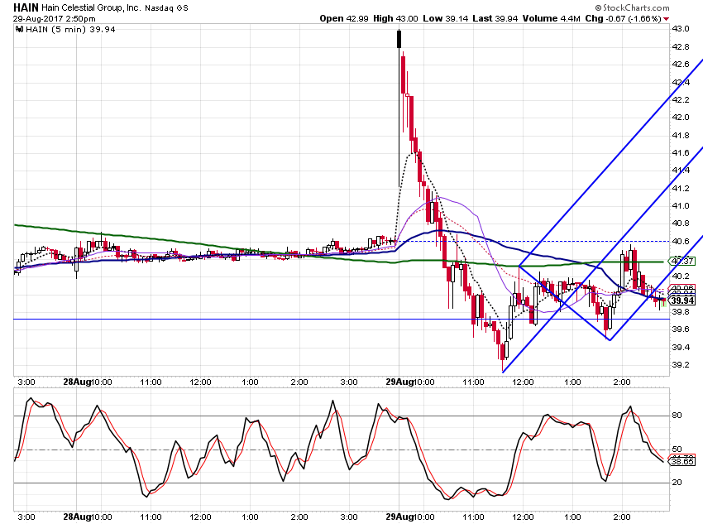Click the 29Aug date label under the price chart
This screenshot has height=524, width=703.
pyautogui.click(x=400, y=382)
